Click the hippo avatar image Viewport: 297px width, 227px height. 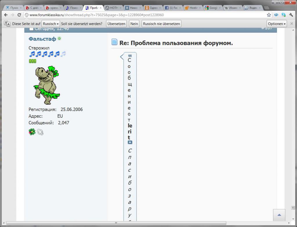46,85
